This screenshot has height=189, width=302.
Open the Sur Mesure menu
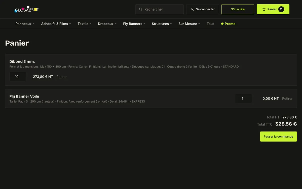tap(189, 24)
